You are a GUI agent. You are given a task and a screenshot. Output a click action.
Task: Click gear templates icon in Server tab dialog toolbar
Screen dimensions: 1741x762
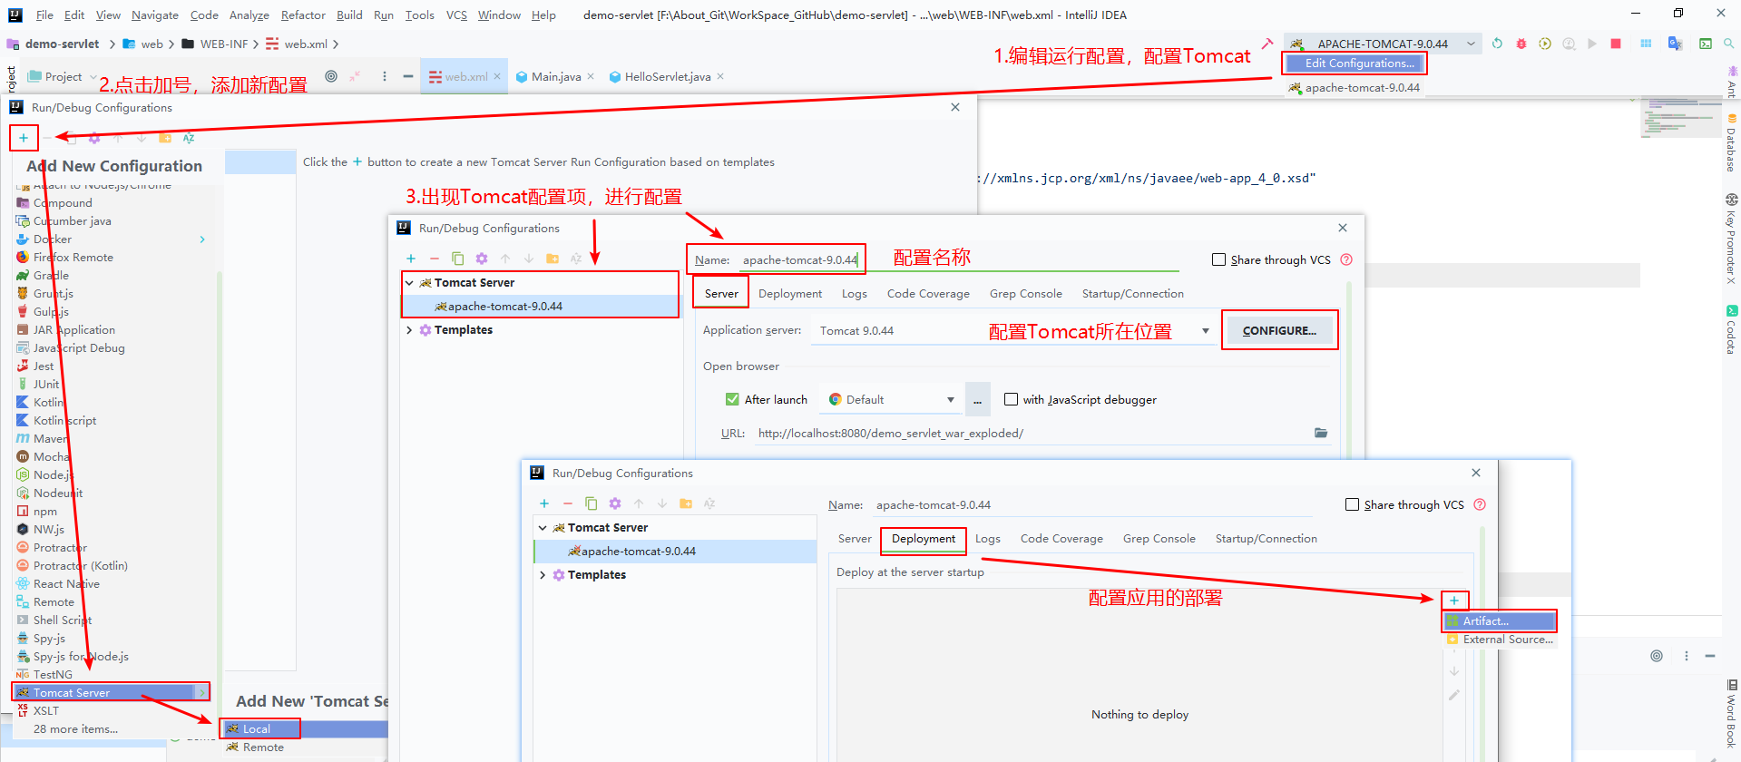(482, 259)
